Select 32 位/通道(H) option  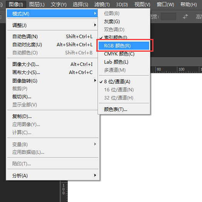[124, 98]
